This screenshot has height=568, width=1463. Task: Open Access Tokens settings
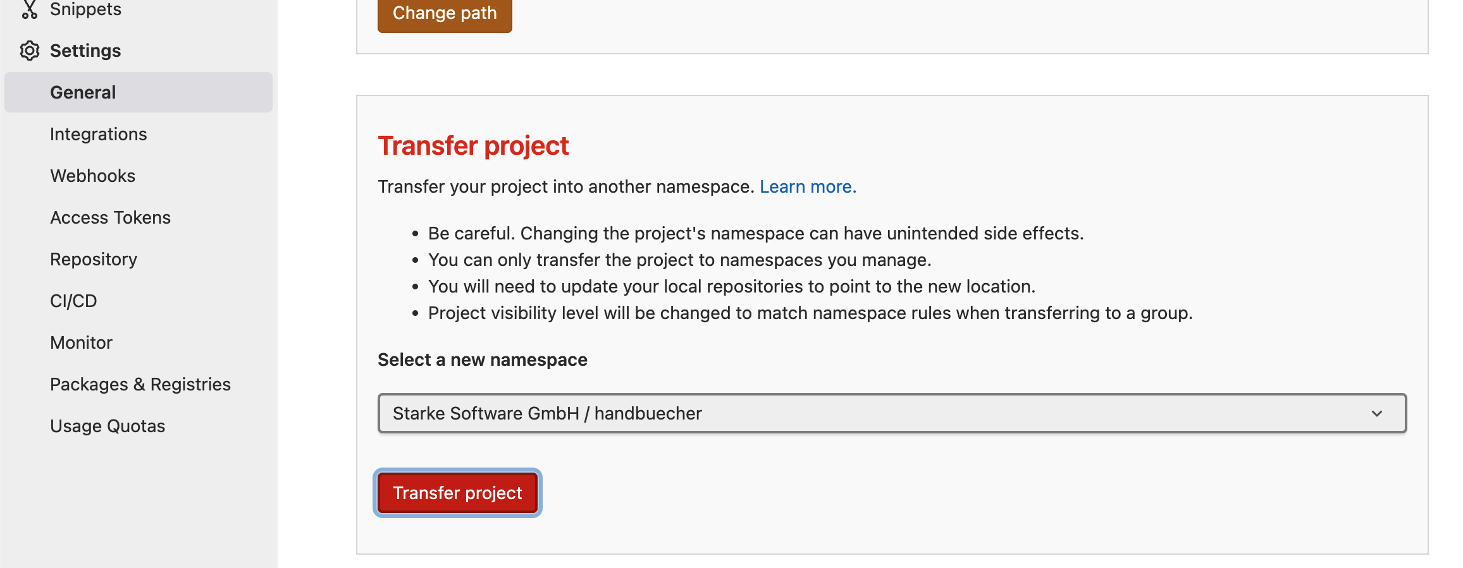point(110,217)
